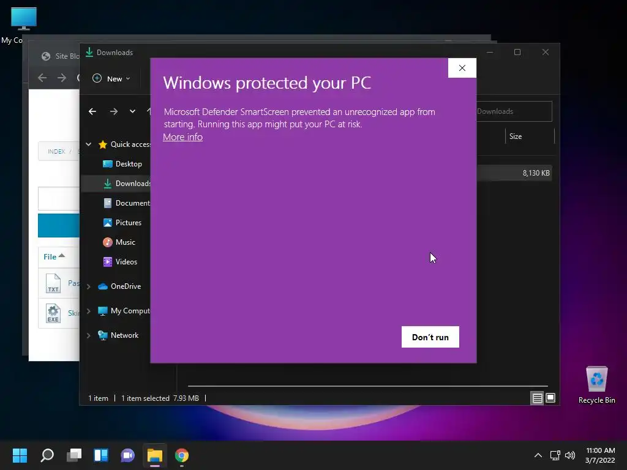Screen dimensions: 627x470
Task: Open Chat from the taskbar
Action: pos(127,455)
